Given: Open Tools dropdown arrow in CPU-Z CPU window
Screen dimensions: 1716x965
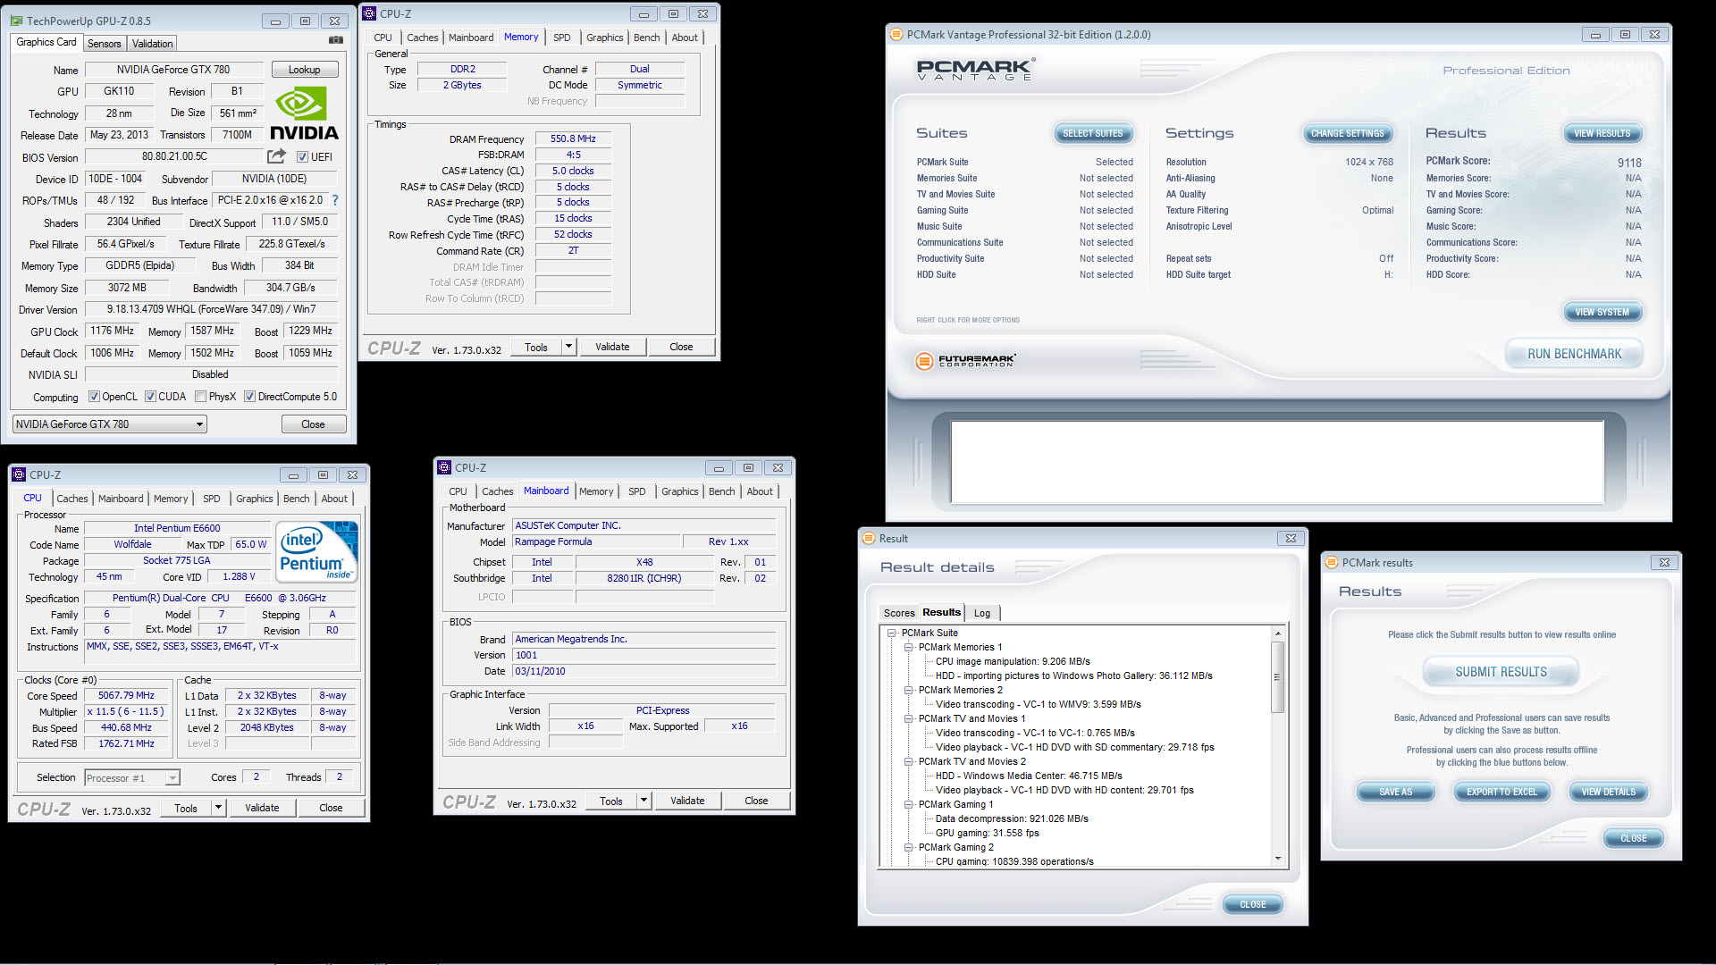Looking at the screenshot, I should coord(218,808).
